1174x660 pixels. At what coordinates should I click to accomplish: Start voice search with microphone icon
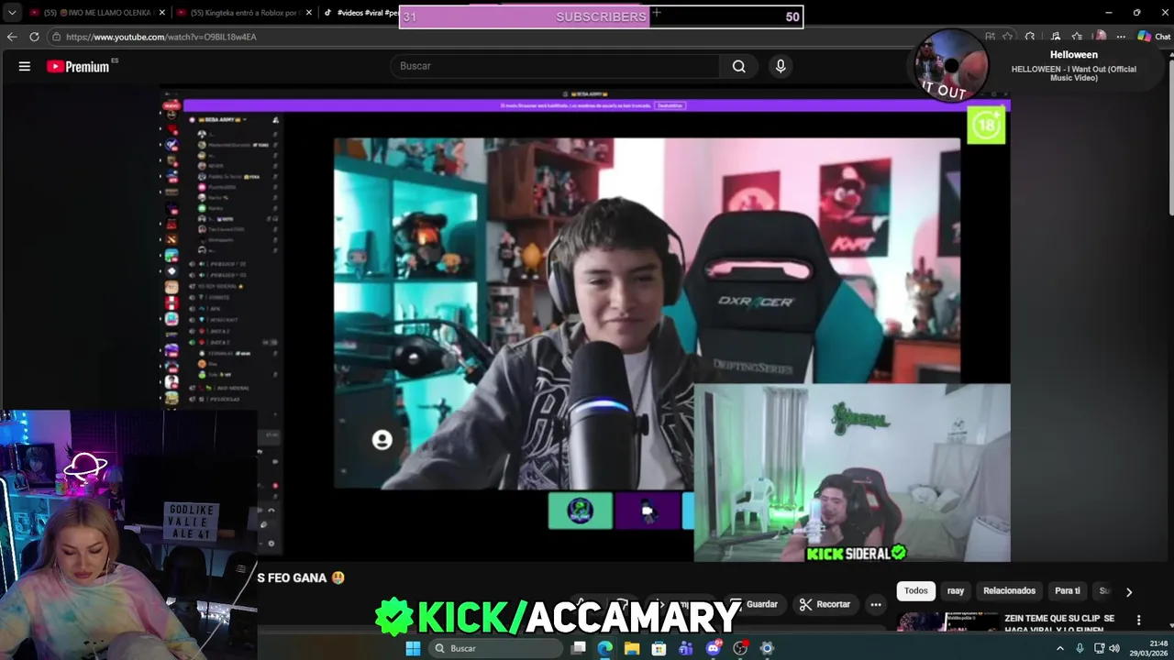pos(781,66)
